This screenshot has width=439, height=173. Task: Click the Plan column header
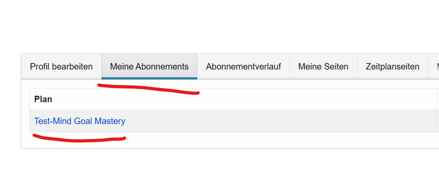coord(43,99)
